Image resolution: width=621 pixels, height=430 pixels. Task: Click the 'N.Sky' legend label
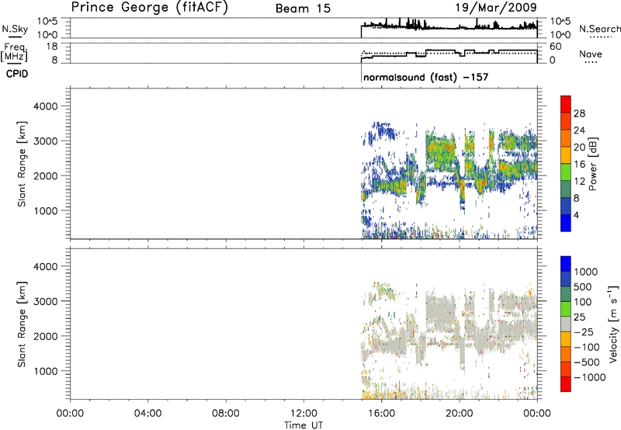[x=15, y=29]
